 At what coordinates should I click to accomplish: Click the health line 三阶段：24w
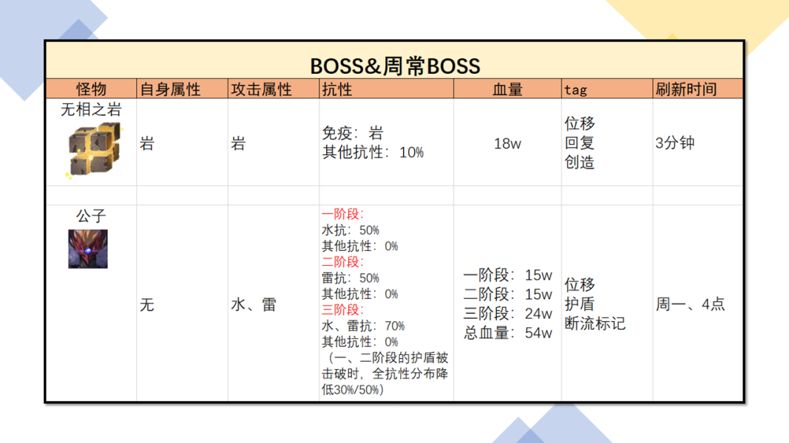click(508, 313)
